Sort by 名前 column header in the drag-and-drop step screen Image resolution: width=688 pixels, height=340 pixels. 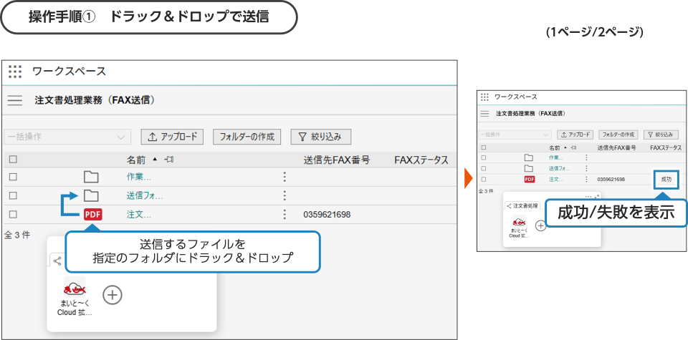(x=136, y=160)
